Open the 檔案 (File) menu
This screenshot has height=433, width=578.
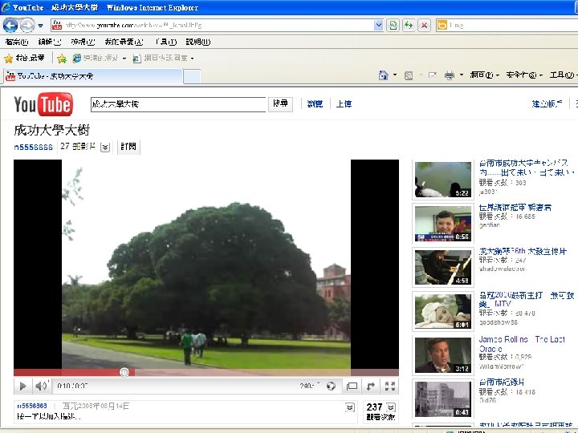[x=17, y=42]
